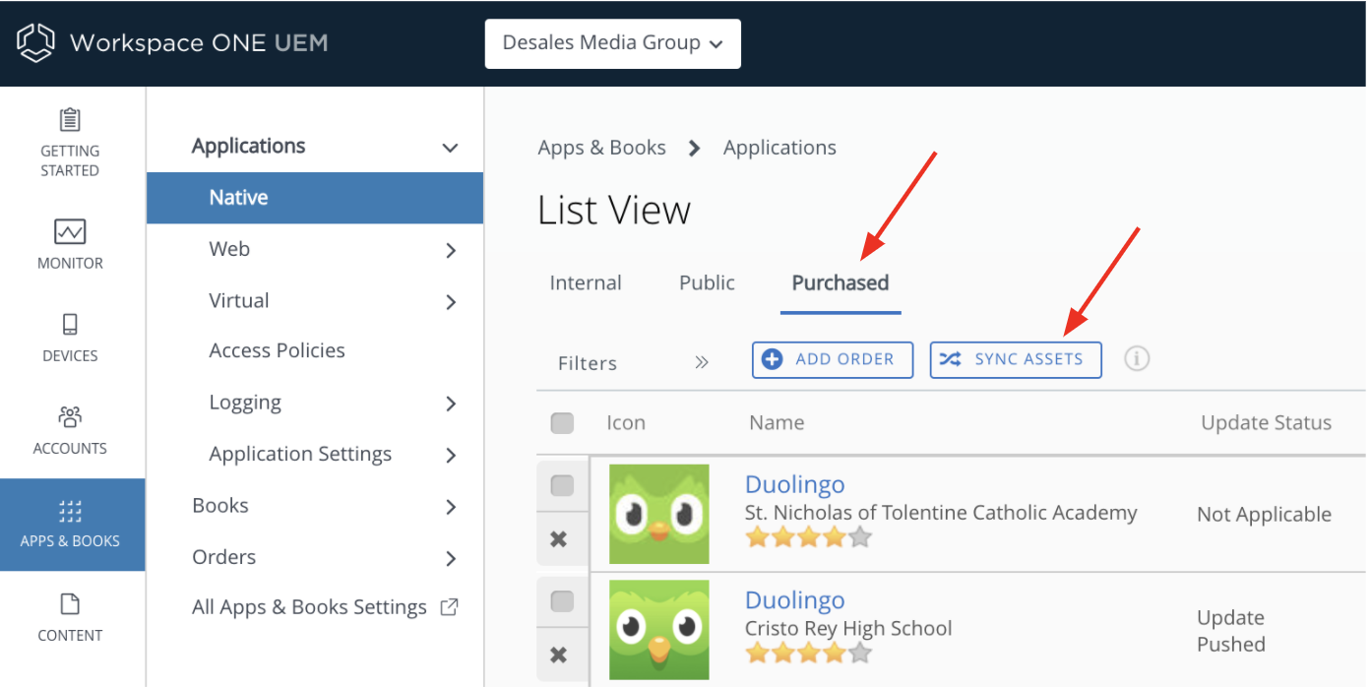Screen dimensions: 1370x687
Task: Sort by the Name column header
Action: click(777, 422)
